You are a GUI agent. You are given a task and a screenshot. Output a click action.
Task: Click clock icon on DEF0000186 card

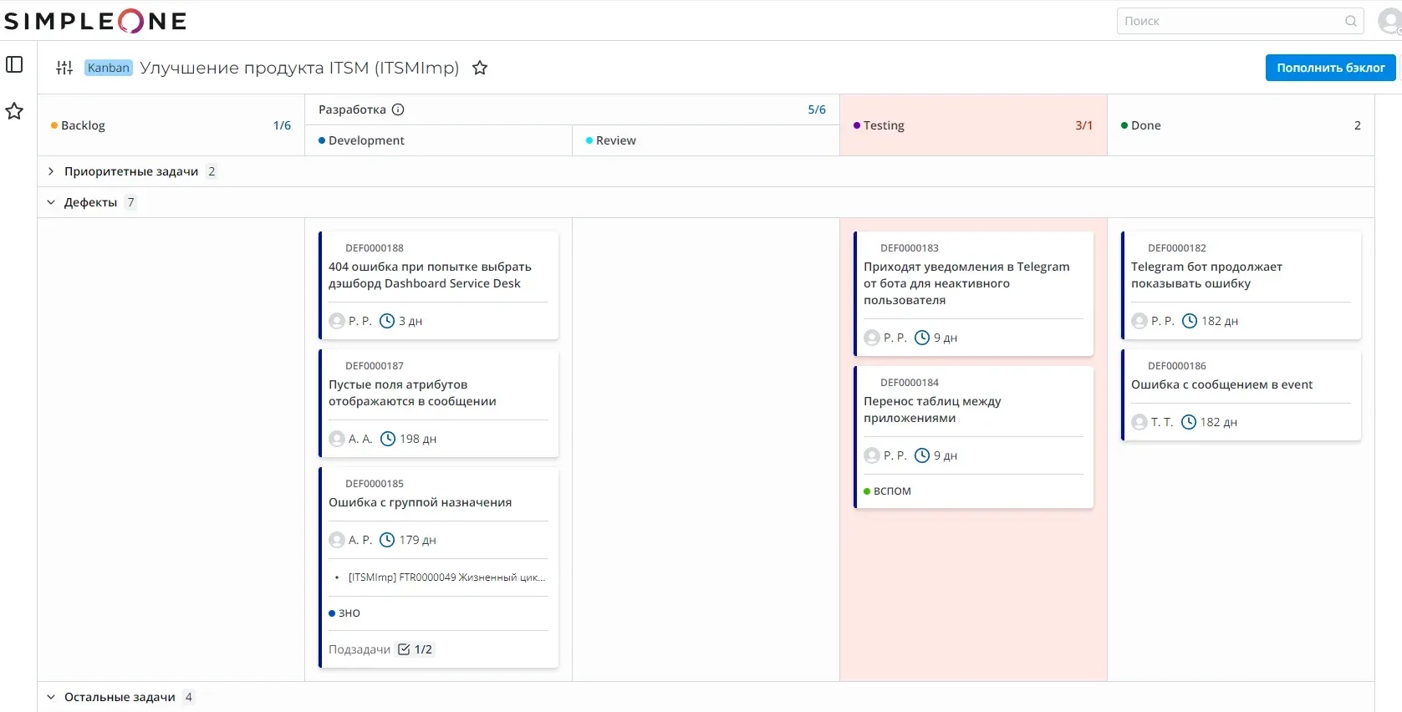coord(1189,422)
